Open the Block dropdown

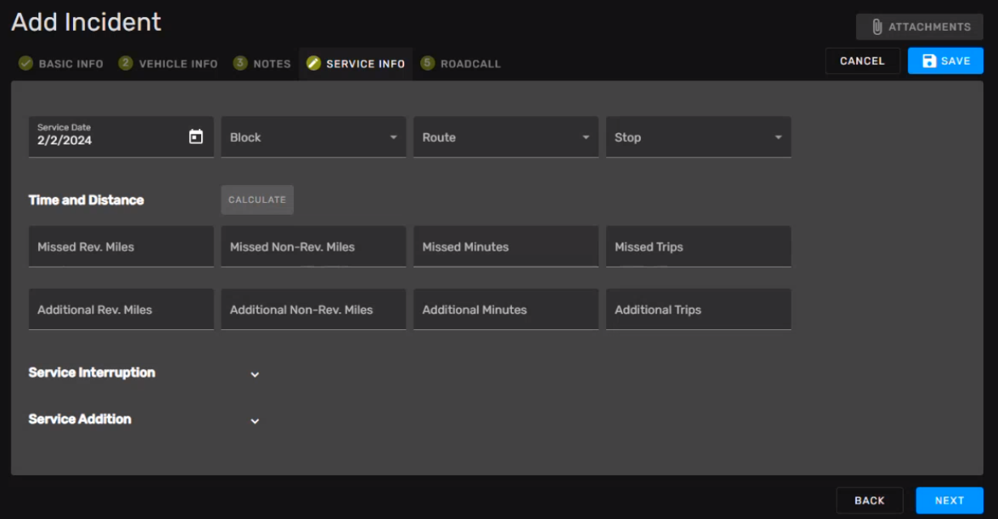[x=313, y=137]
